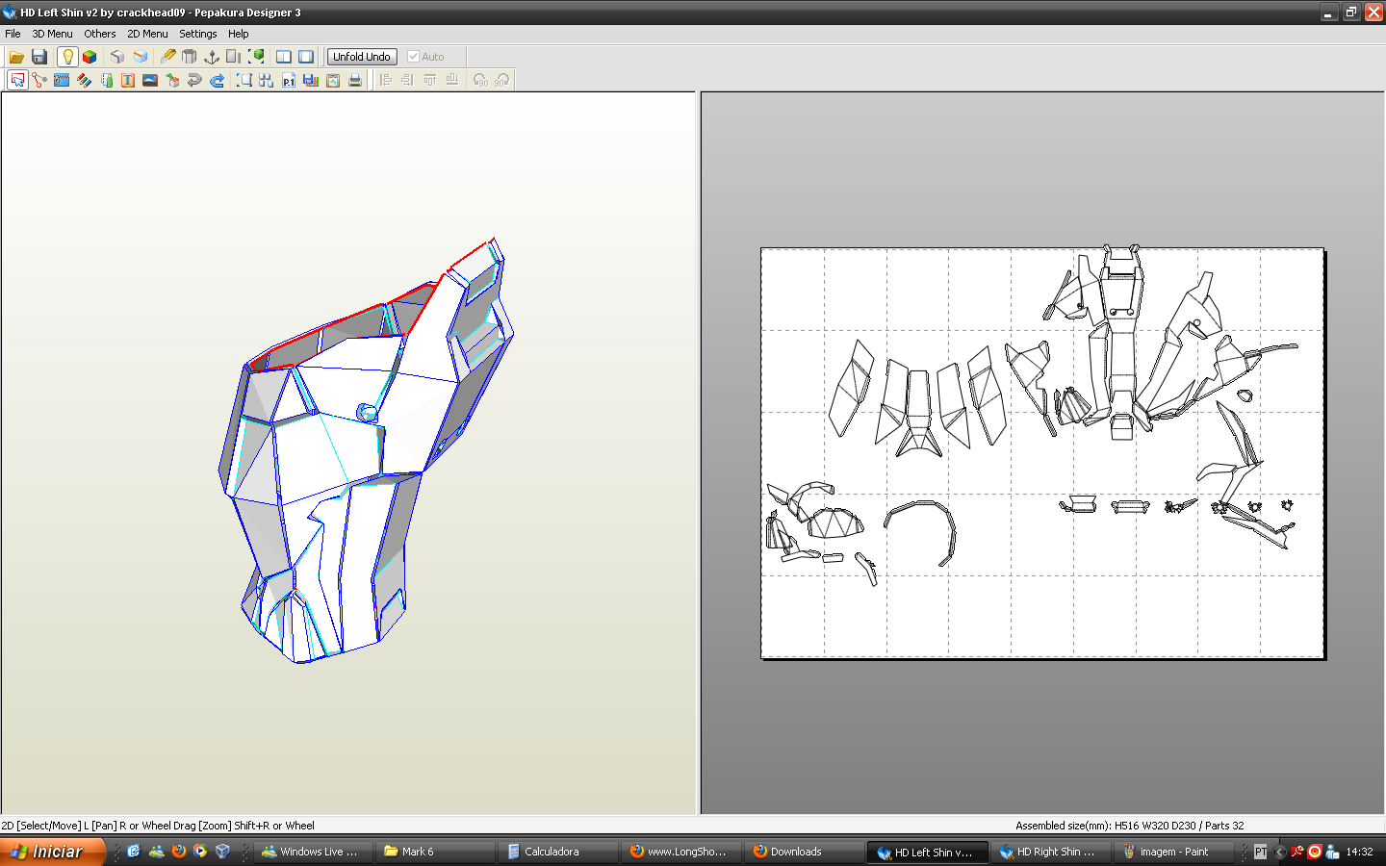Click the Assembled size status text
Screen dimensions: 1386x866
(x=1129, y=826)
